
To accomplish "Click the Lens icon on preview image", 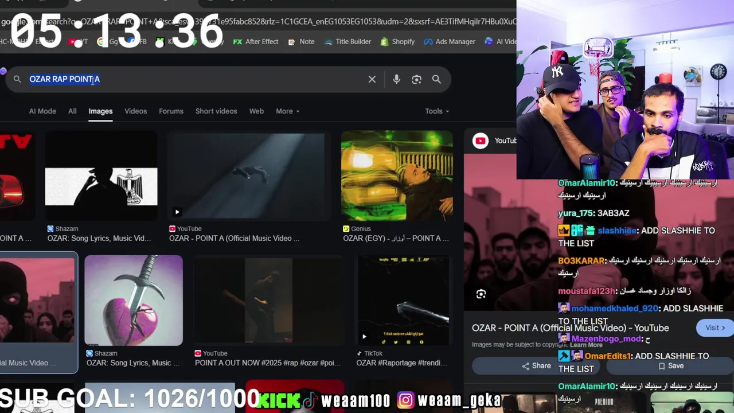I will 481,294.
